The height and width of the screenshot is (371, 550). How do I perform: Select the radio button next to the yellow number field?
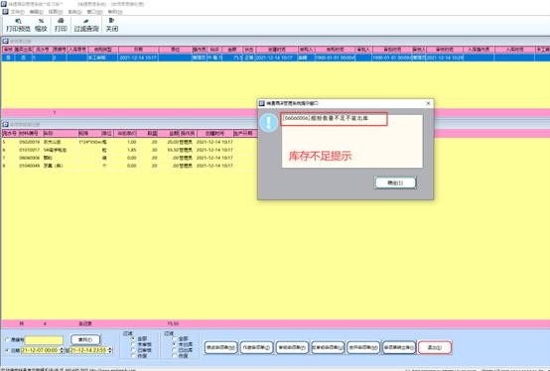click(x=7, y=340)
